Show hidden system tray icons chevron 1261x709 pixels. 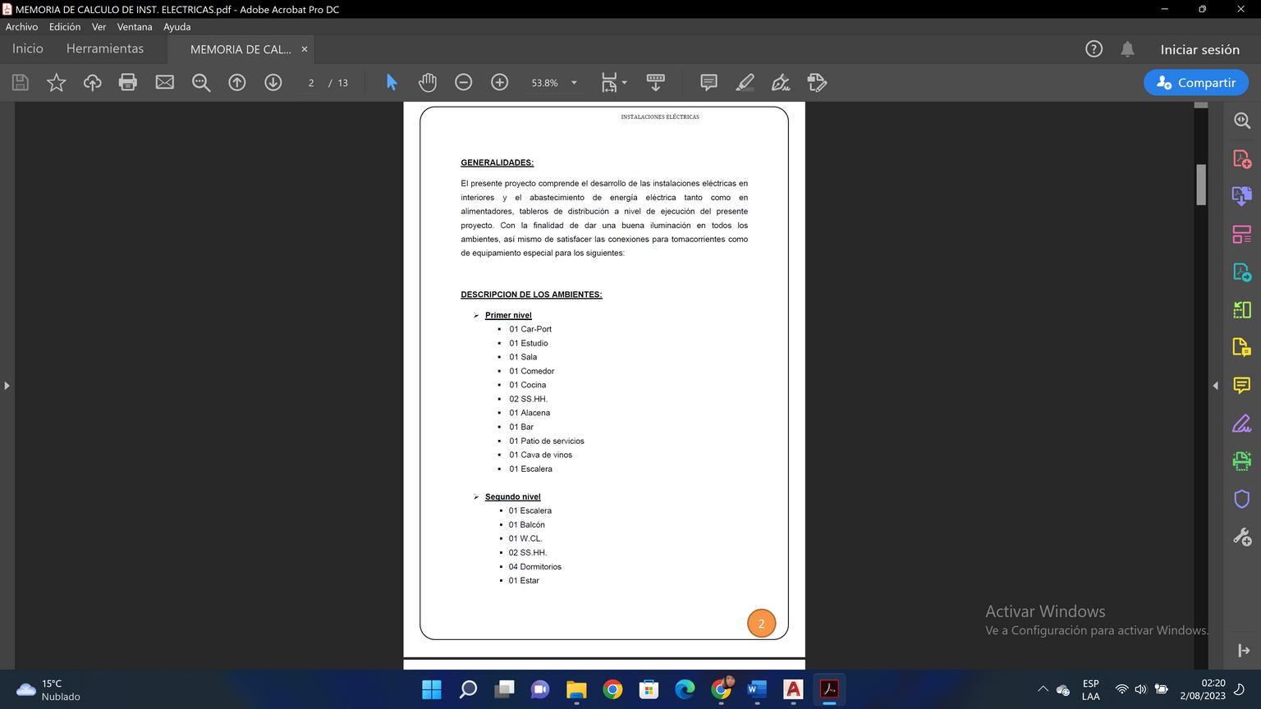point(1043,689)
